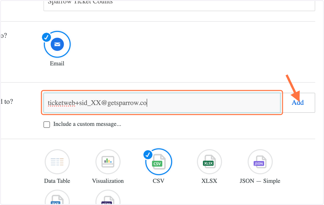Click the XLSX format label
Screen dimensions: 324x205
click(209, 181)
